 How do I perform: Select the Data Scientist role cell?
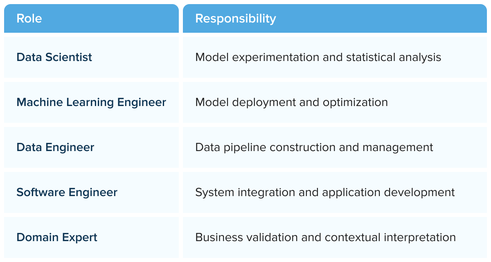pyautogui.click(x=91, y=57)
